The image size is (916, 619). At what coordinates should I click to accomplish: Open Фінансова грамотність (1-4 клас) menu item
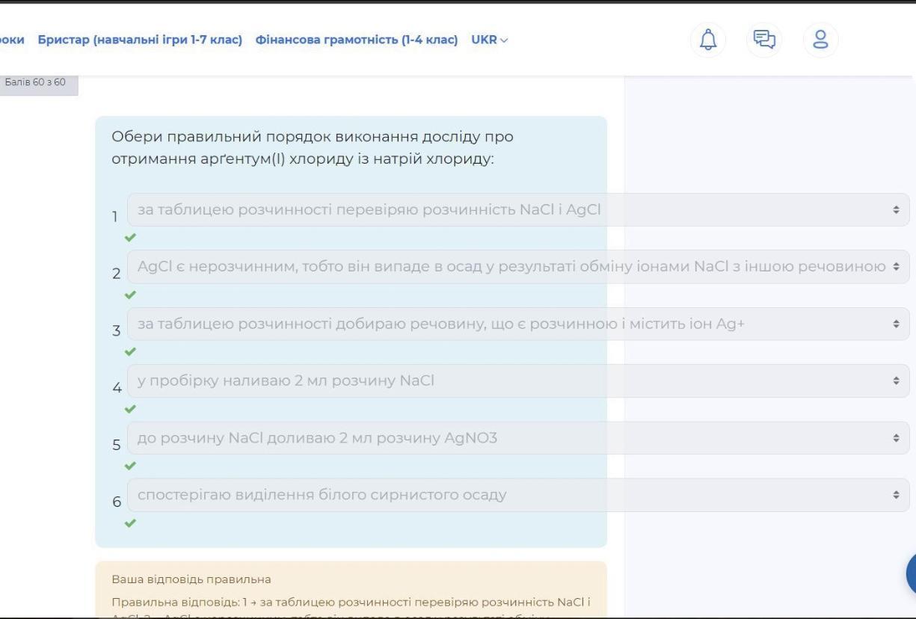coord(356,40)
